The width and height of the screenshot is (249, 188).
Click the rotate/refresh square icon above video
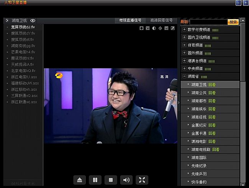(148, 28)
